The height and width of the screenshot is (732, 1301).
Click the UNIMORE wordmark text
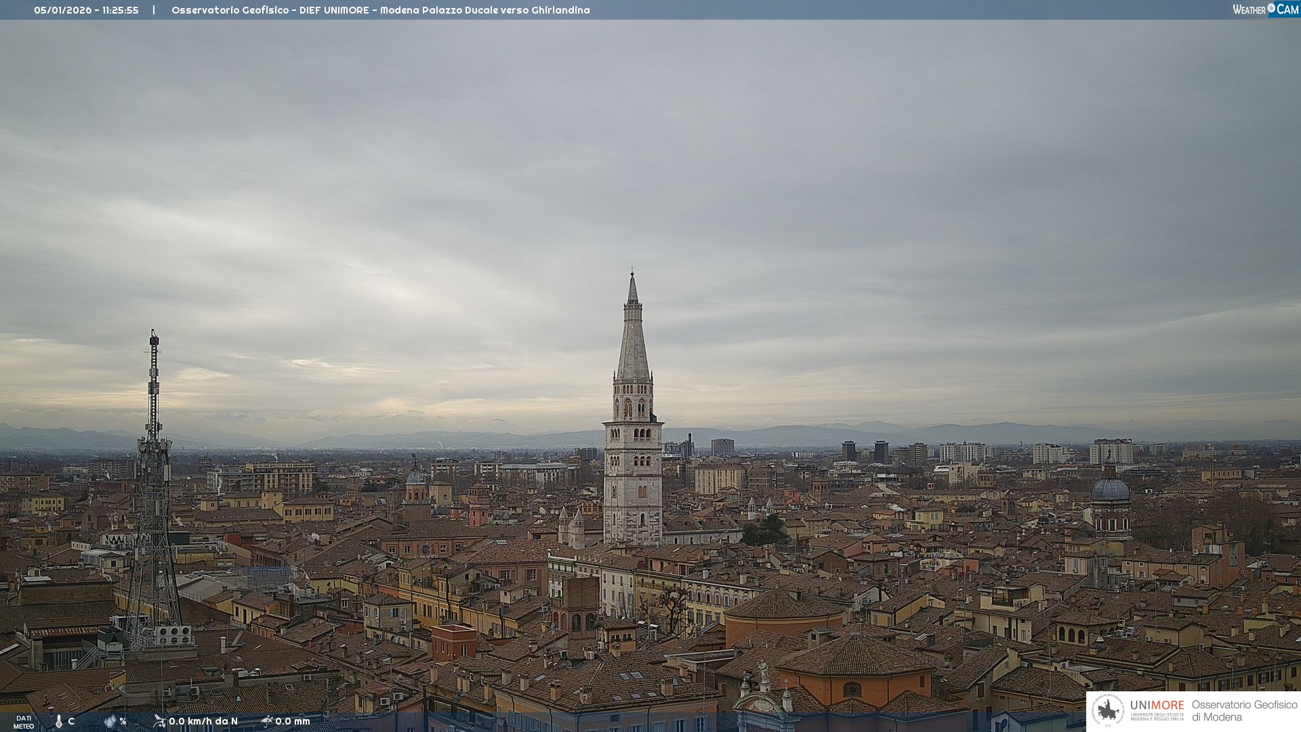pyautogui.click(x=1157, y=706)
